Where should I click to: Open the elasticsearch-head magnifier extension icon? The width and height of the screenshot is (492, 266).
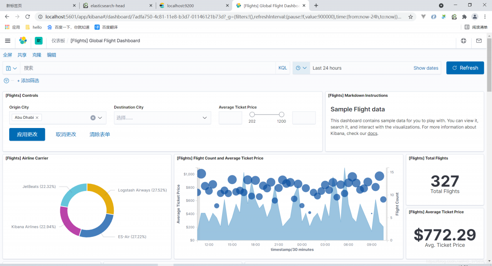(454, 17)
